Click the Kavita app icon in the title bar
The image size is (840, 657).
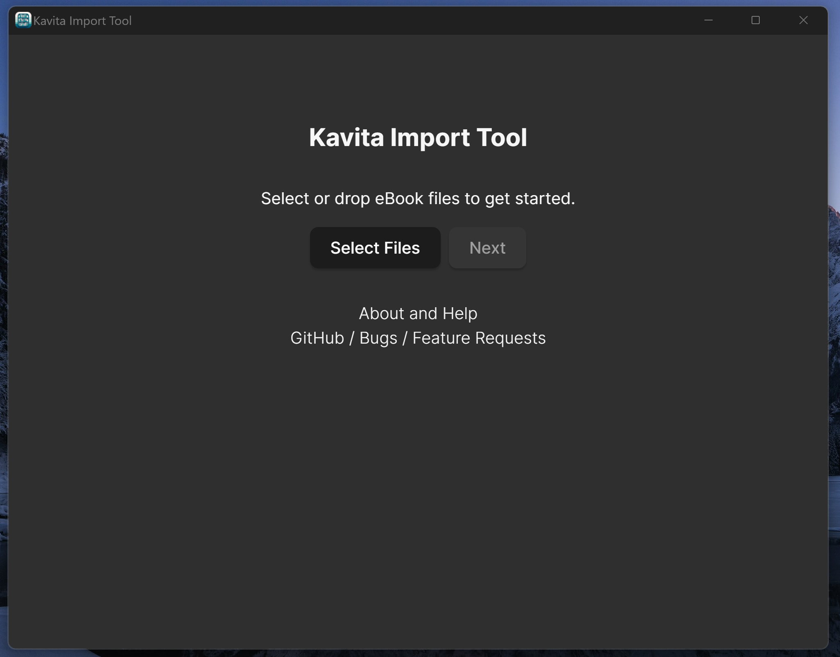point(23,20)
